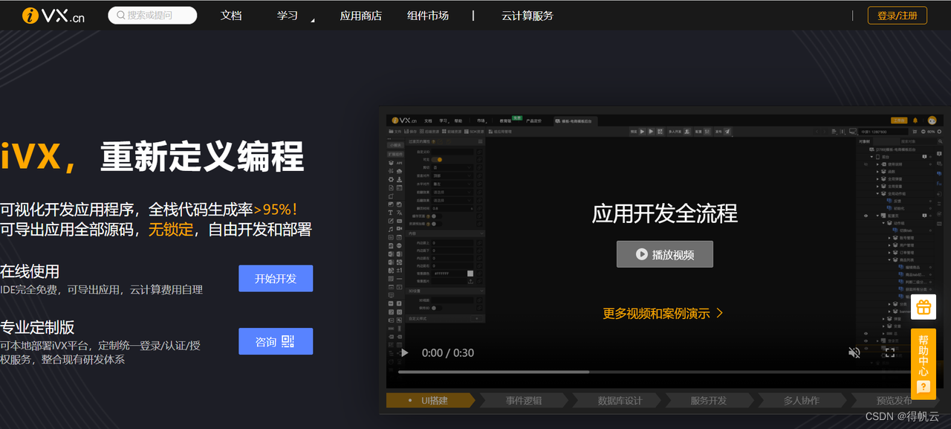The height and width of the screenshot is (429, 951).
Task: Open the 更多视频和案例演示 link
Action: coord(663,313)
